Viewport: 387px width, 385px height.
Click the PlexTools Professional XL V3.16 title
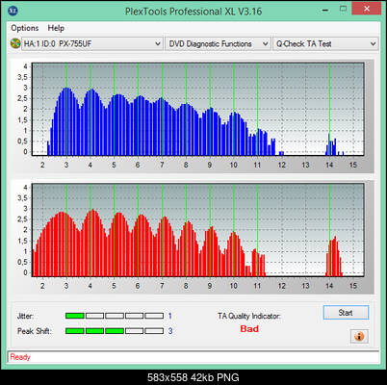[193, 12]
